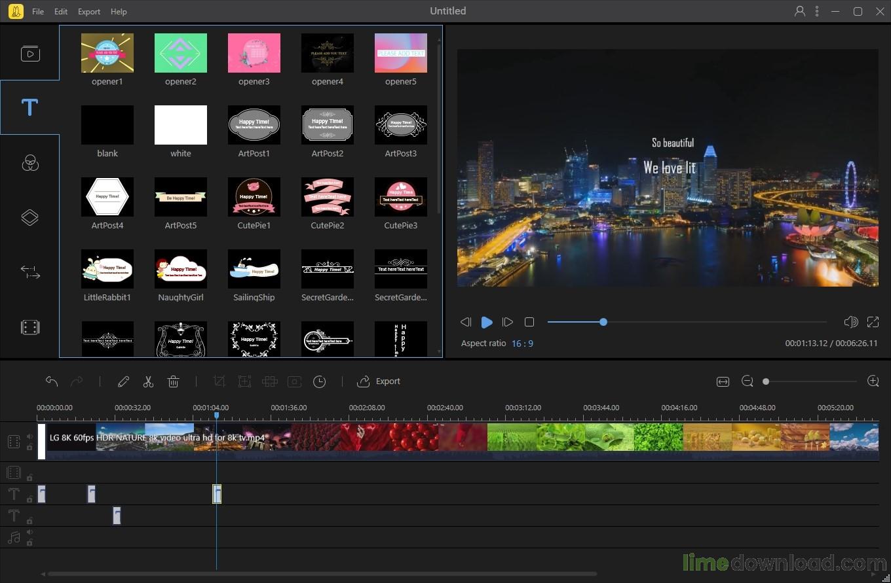Mute the main video track

coord(29,436)
